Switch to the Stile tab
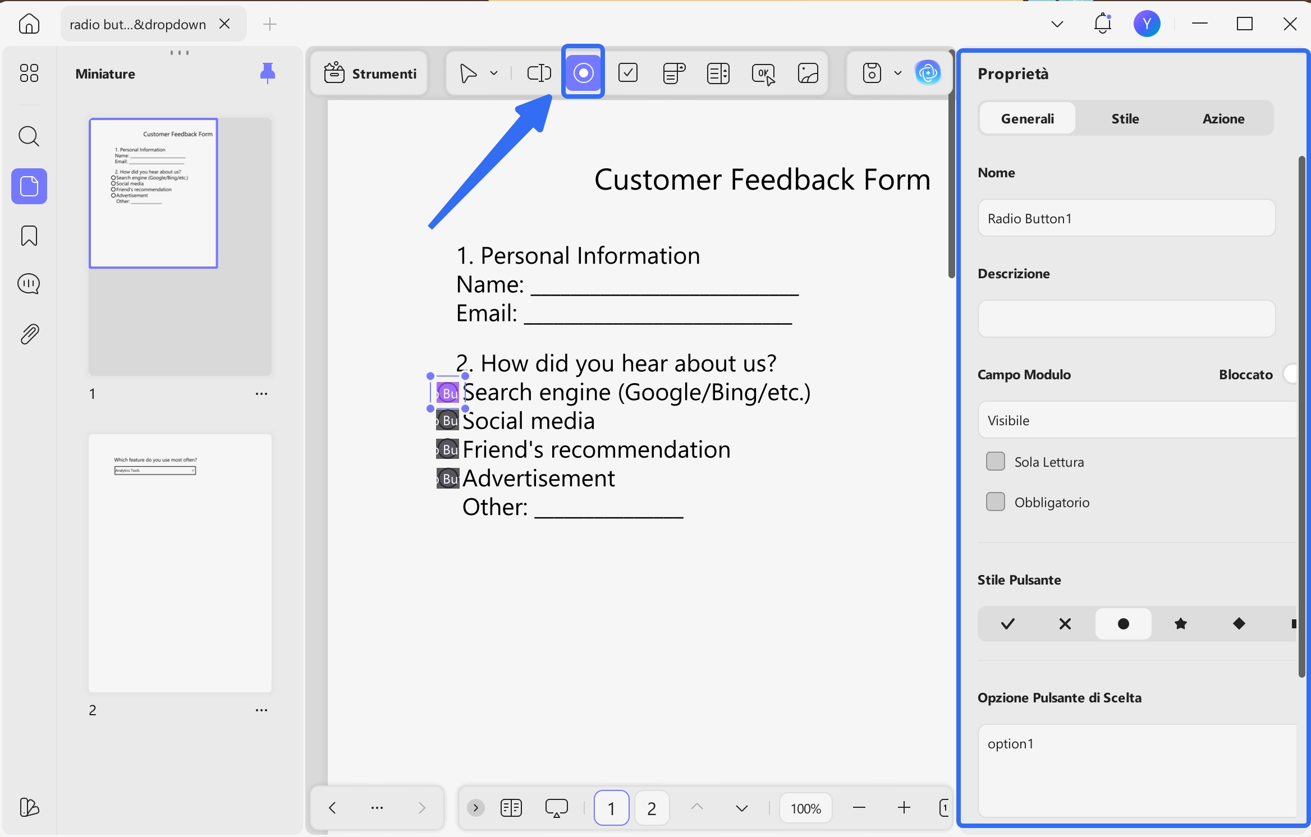Screen dimensions: 1311x837 pyautogui.click(x=1125, y=118)
